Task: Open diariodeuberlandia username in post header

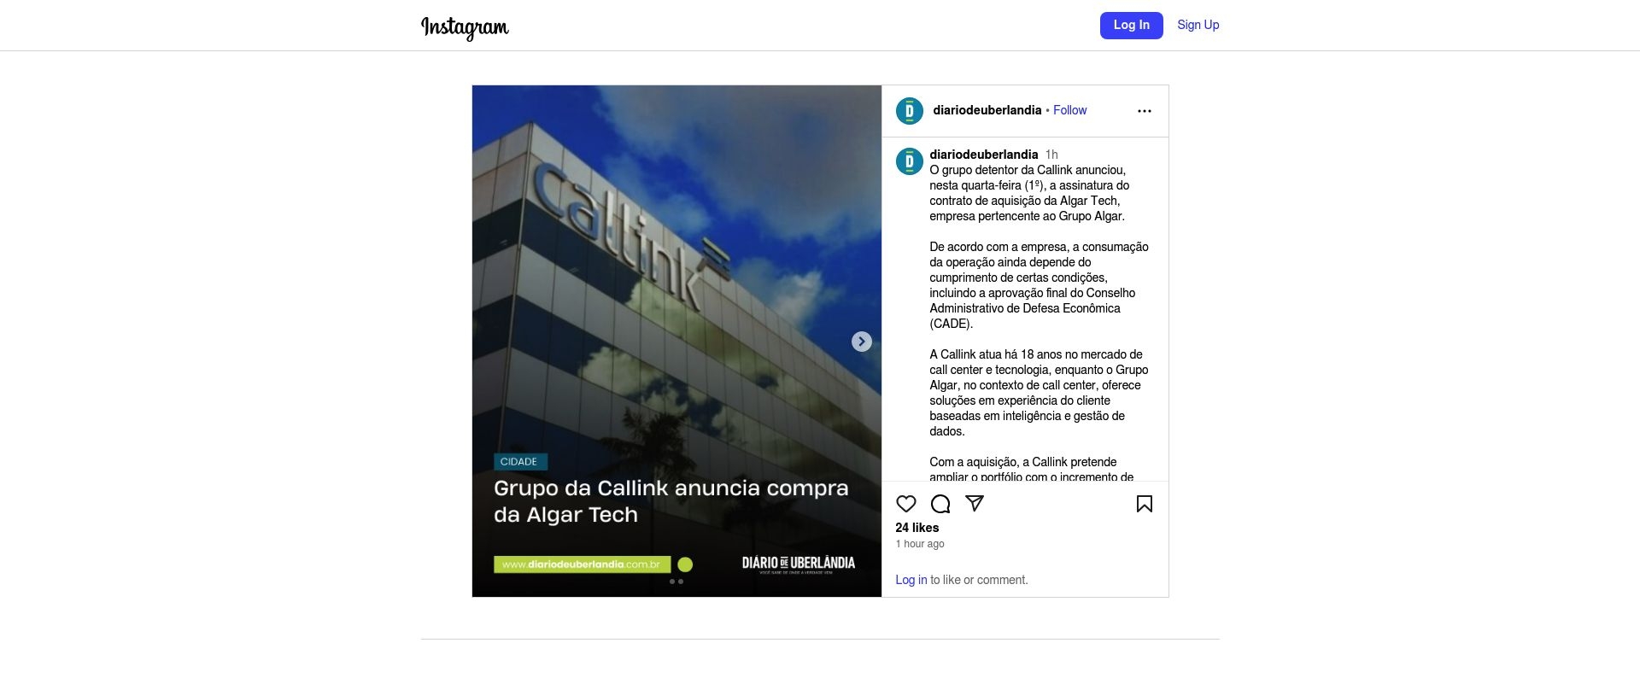Action: point(987,110)
